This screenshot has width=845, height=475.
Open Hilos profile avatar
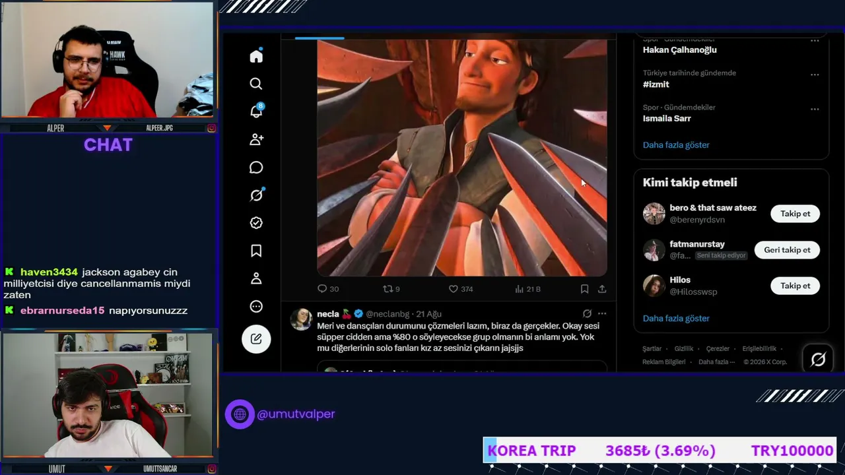pyautogui.click(x=654, y=286)
